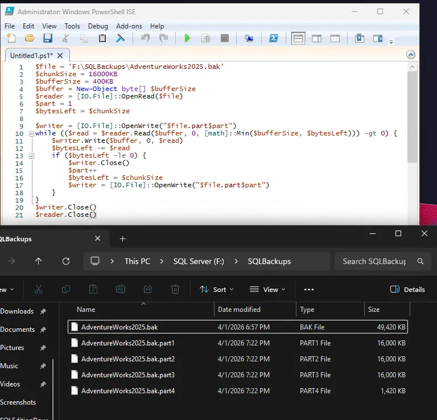Select AdventureWorks2025.bak.part4 file
This screenshot has width=437, height=420.
pyautogui.click(x=238, y=391)
